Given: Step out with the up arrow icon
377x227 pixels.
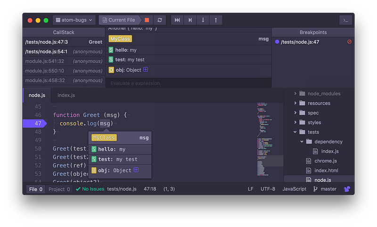Looking at the screenshot, I should click(216, 20).
